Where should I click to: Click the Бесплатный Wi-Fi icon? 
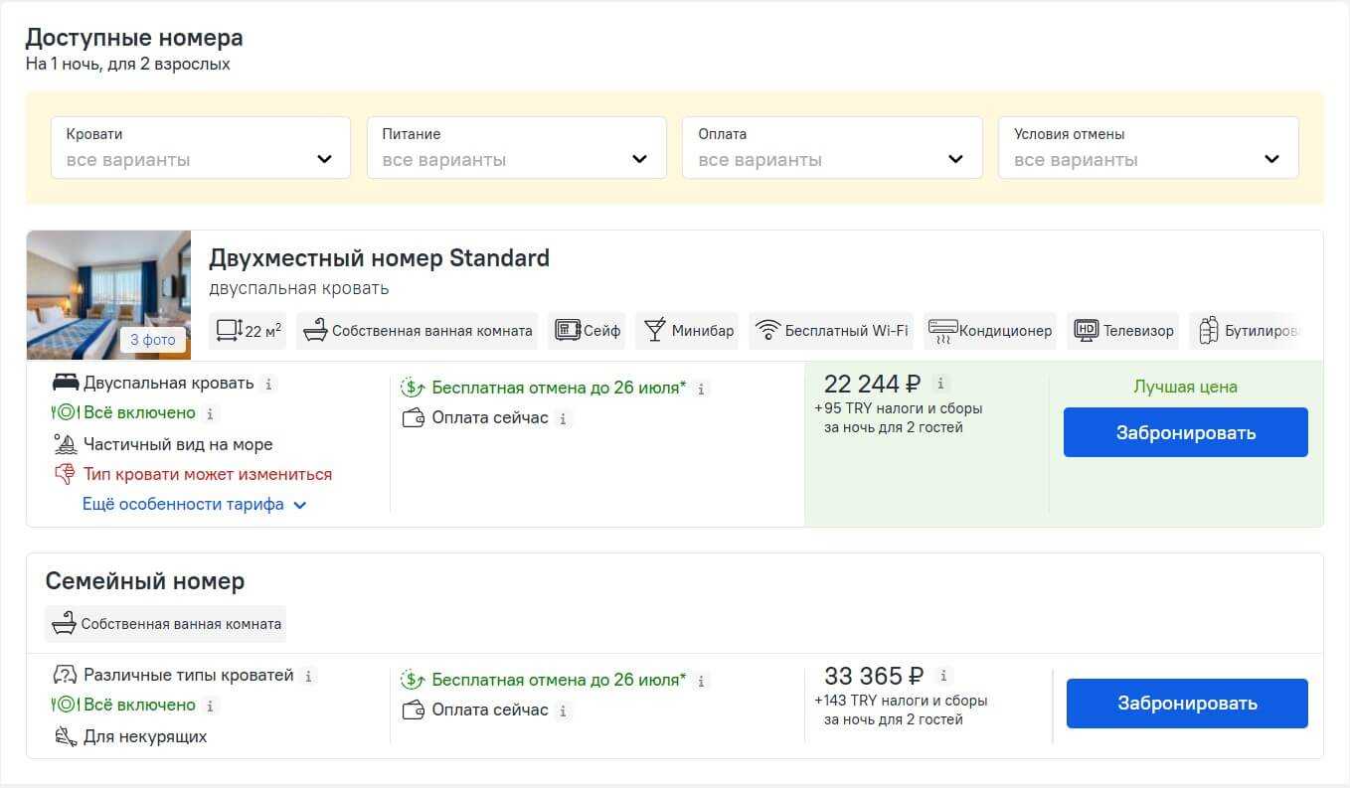767,331
